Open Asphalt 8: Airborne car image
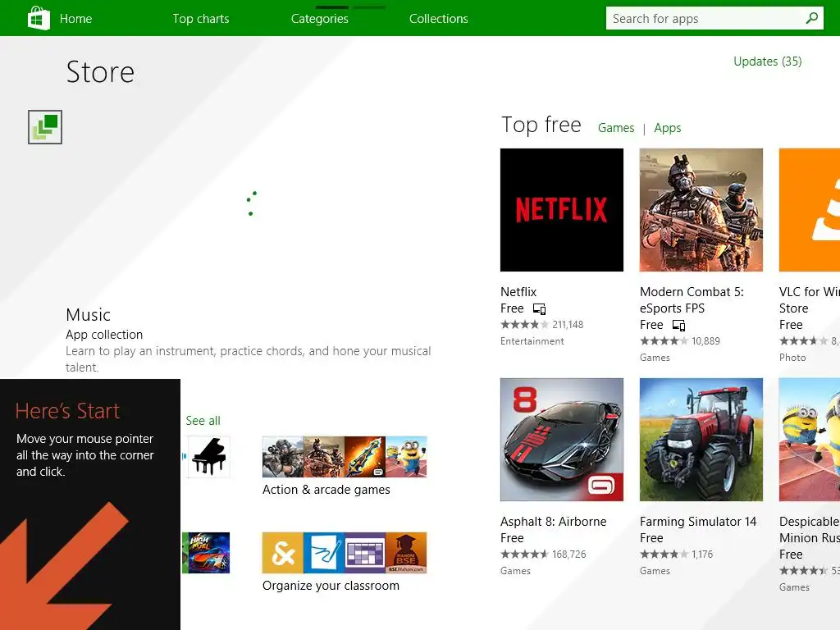This screenshot has height=630, width=840. tap(562, 440)
